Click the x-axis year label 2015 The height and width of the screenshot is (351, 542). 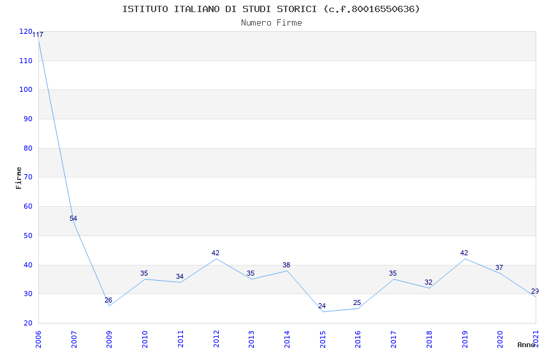tap(323, 339)
